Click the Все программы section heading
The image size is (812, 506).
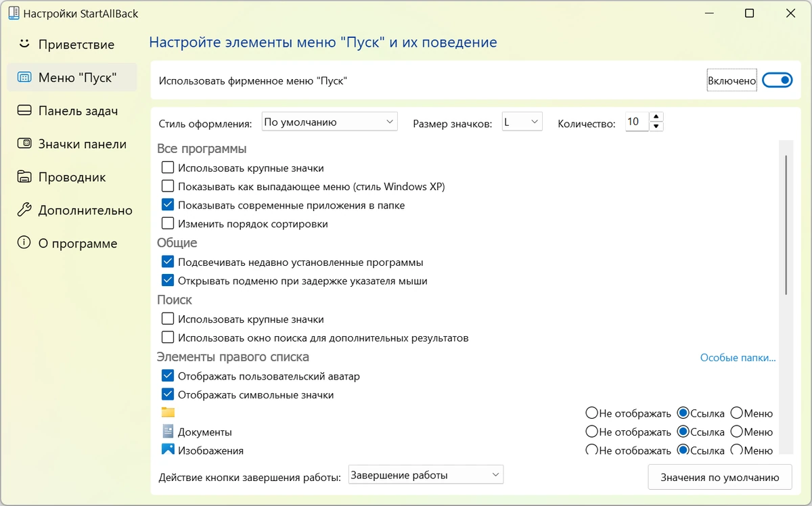(x=202, y=148)
